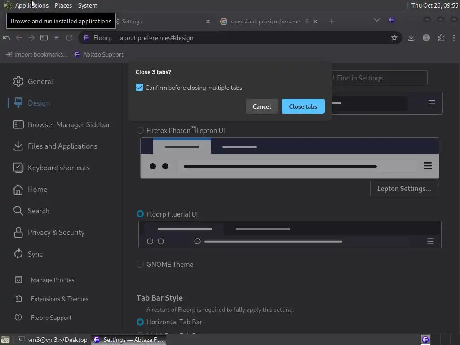Image resolution: width=460 pixels, height=345 pixels.
Task: Open Files and Applications settings
Action: tap(55, 146)
